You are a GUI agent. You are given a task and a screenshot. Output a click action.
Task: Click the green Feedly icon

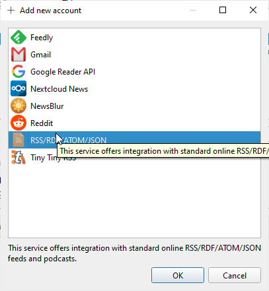pyautogui.click(x=19, y=37)
